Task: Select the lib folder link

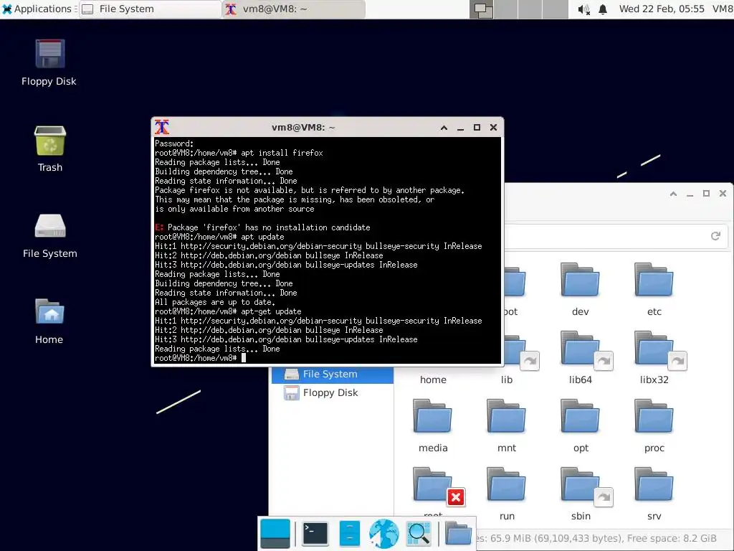Action: click(x=513, y=357)
